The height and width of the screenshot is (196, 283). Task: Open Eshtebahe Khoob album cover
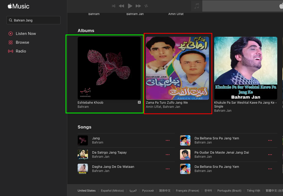coord(109,68)
